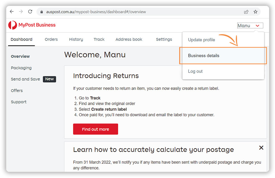Click the Find out more button

[95, 129]
